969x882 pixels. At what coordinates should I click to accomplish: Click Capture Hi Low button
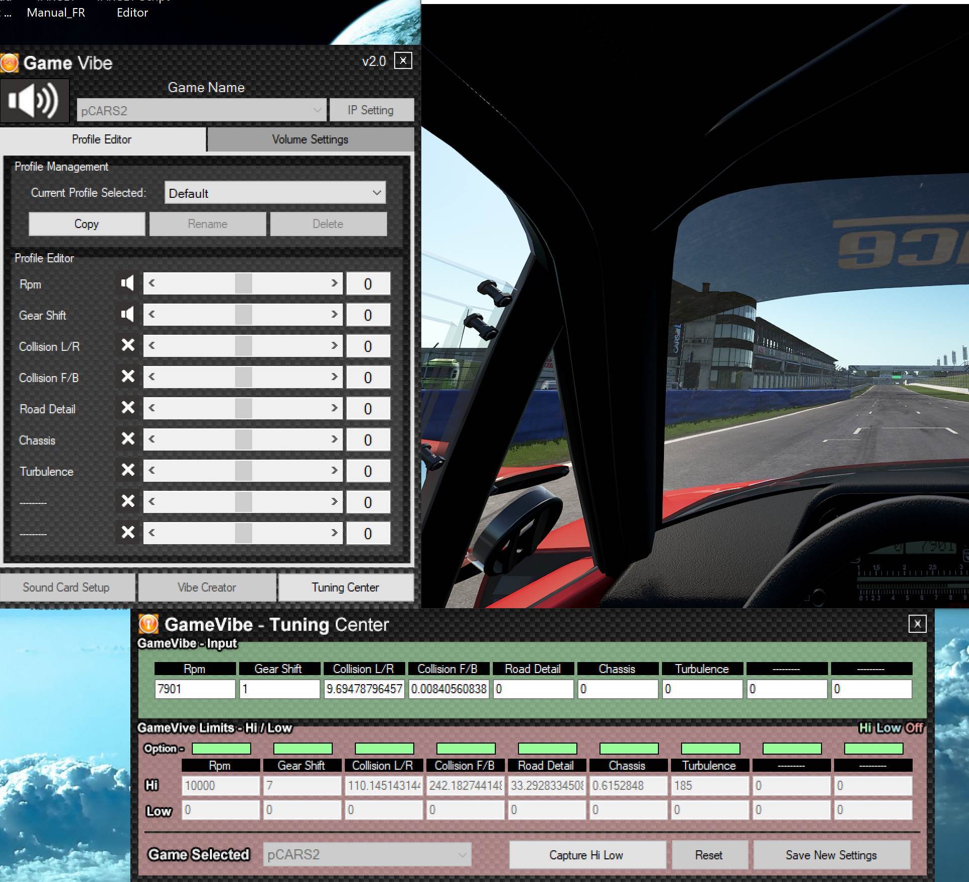[x=587, y=855]
